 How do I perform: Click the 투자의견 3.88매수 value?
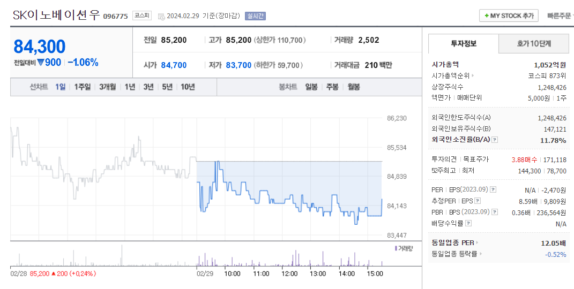coord(524,159)
